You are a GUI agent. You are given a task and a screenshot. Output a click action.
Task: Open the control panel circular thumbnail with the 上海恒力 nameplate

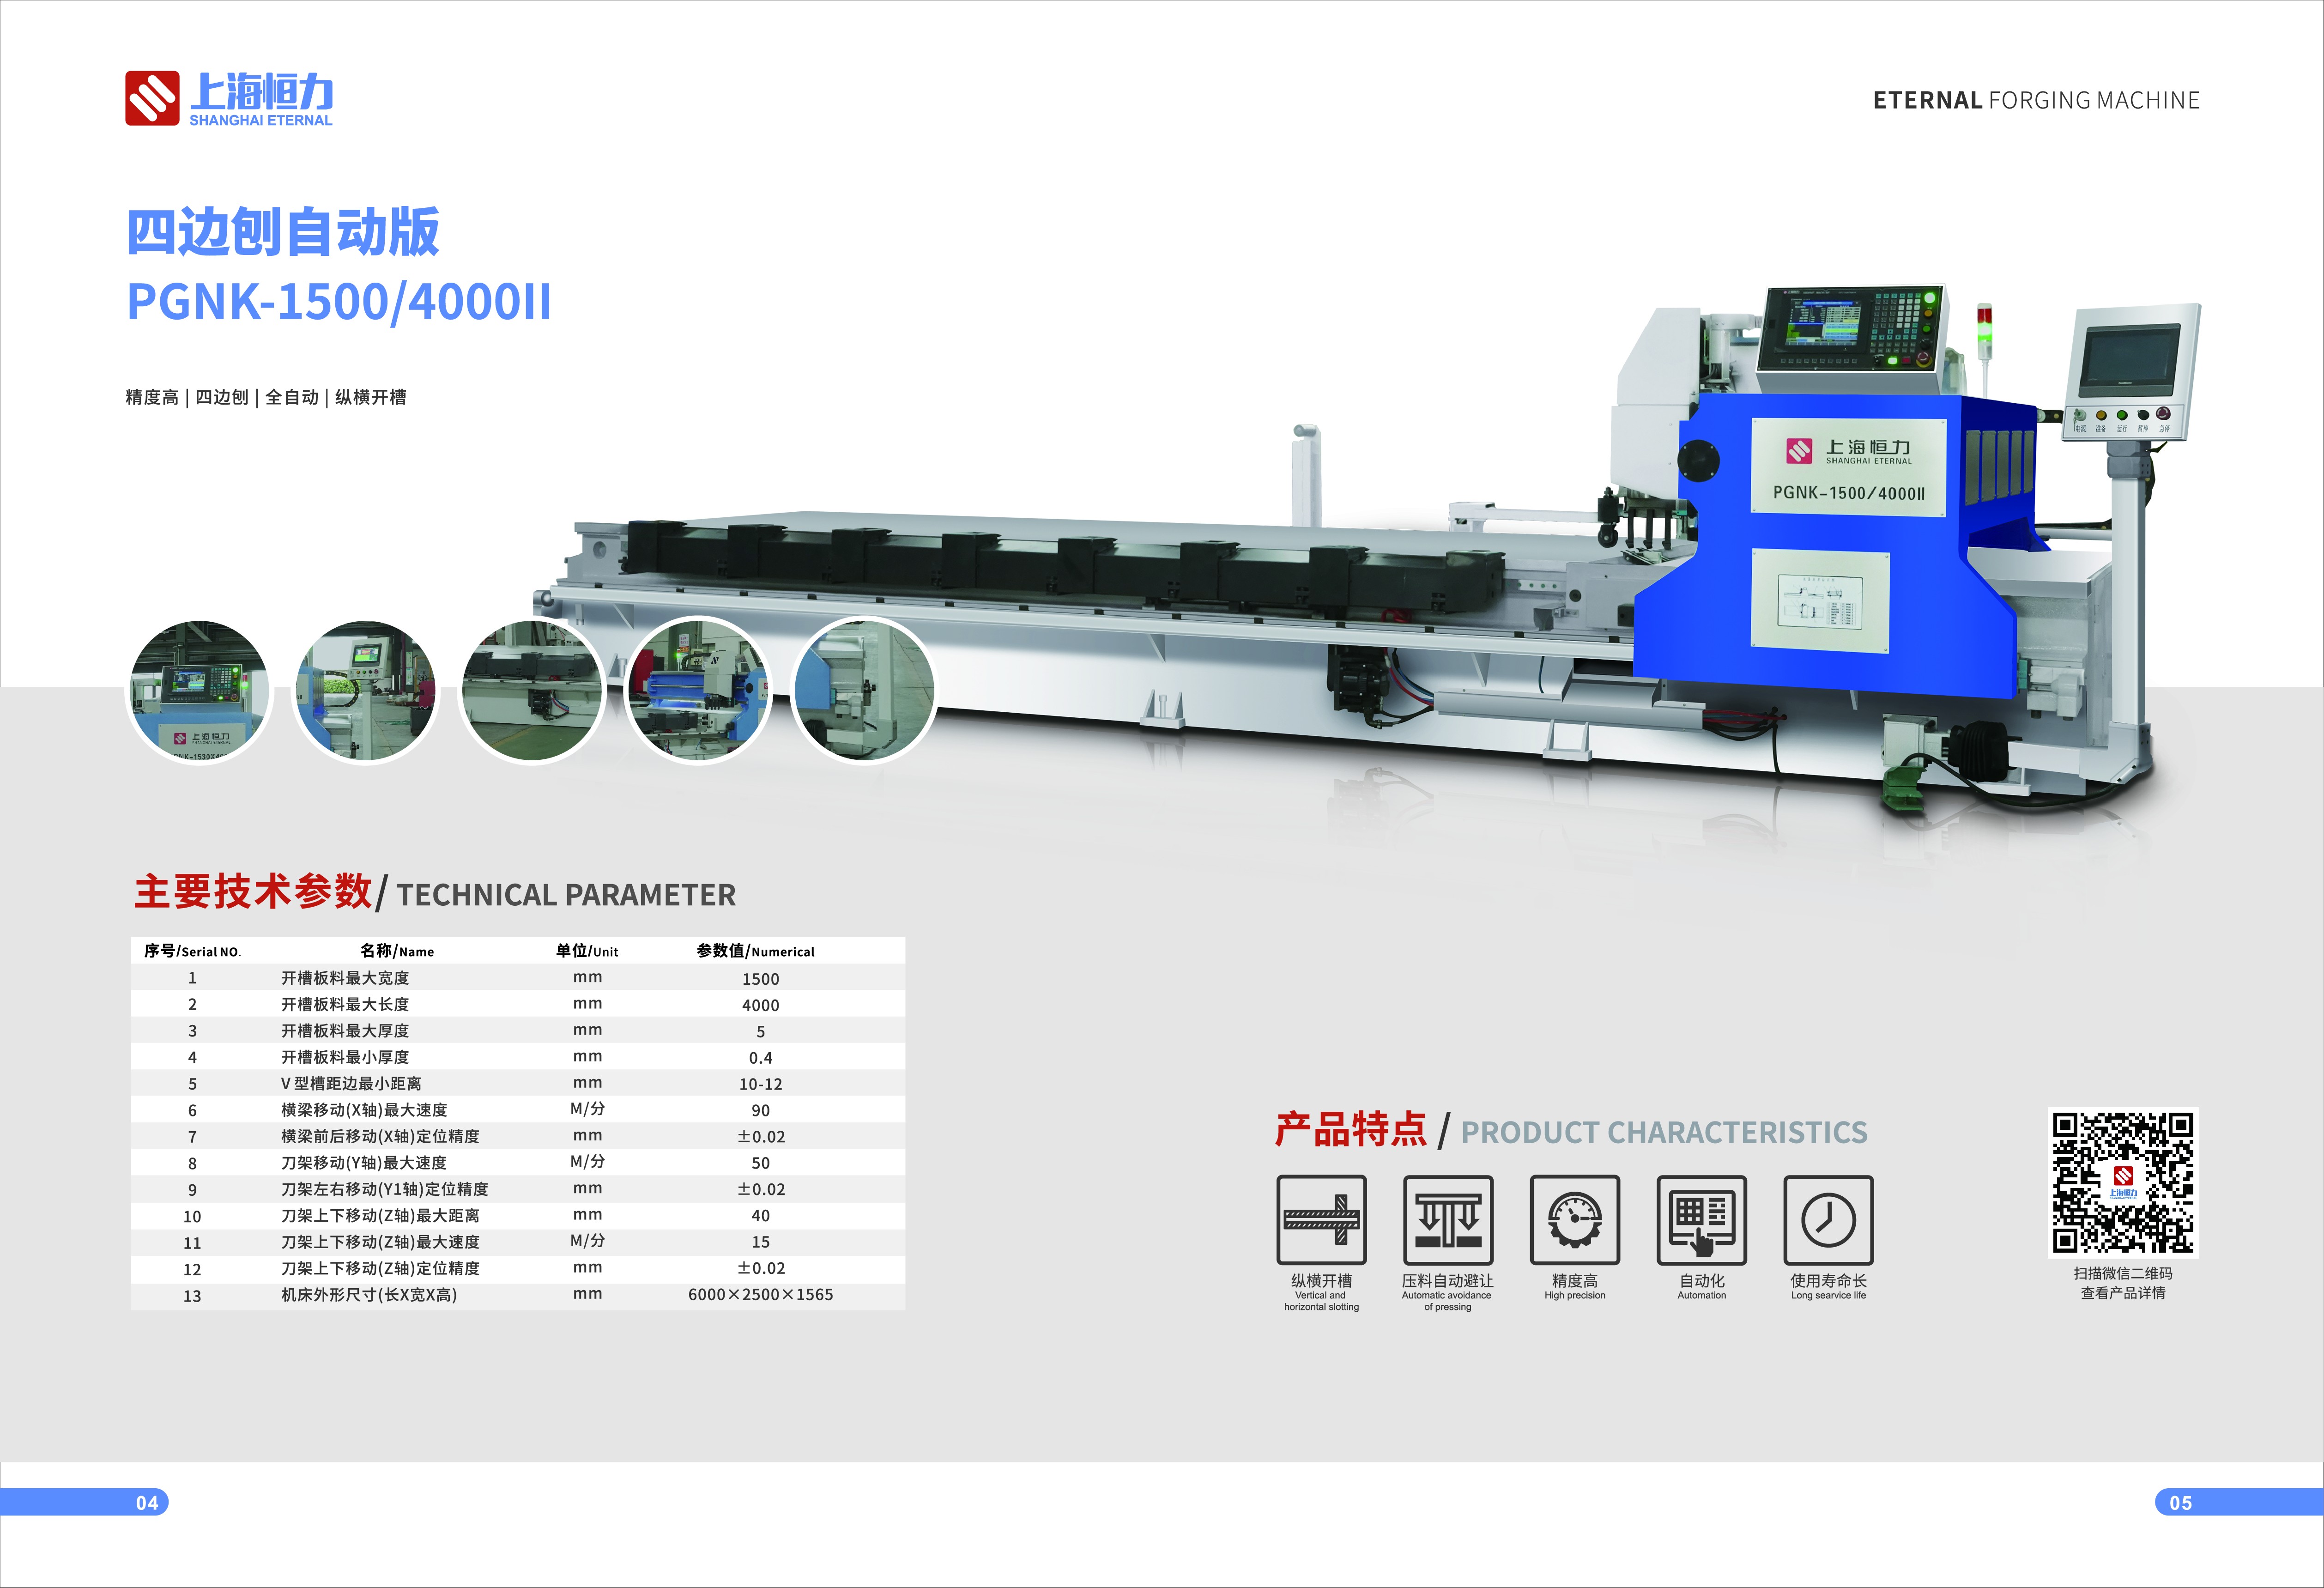pyautogui.click(x=199, y=691)
